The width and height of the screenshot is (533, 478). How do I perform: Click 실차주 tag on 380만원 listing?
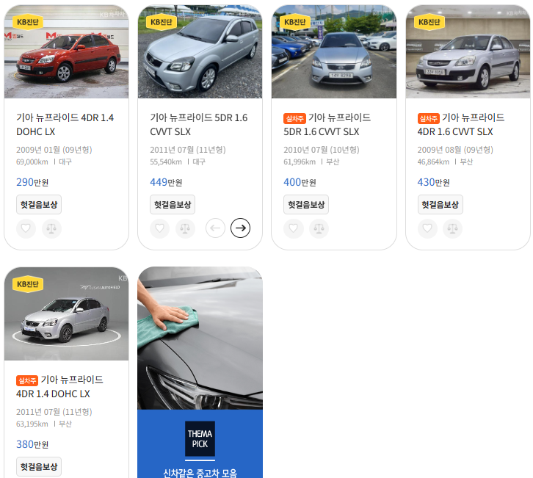(x=27, y=381)
